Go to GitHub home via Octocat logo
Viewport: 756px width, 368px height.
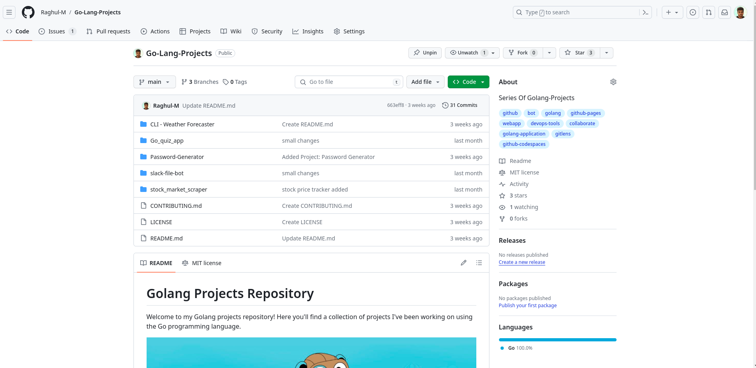tap(28, 12)
